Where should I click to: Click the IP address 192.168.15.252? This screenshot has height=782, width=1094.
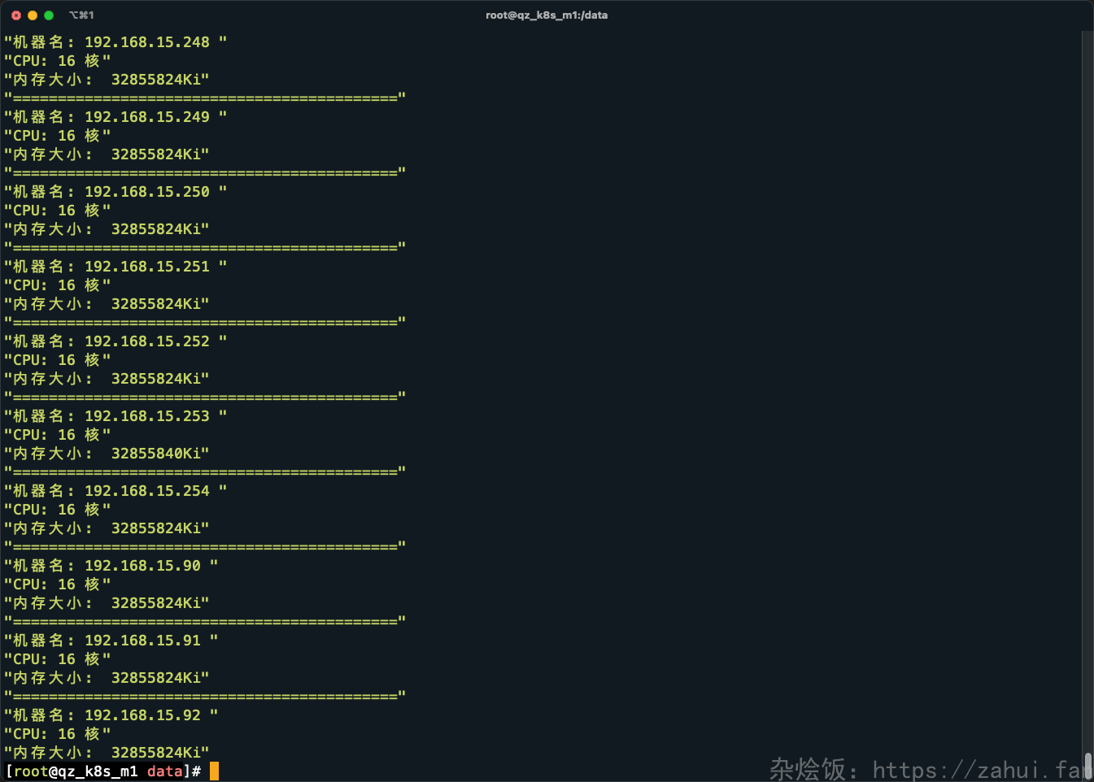click(147, 341)
